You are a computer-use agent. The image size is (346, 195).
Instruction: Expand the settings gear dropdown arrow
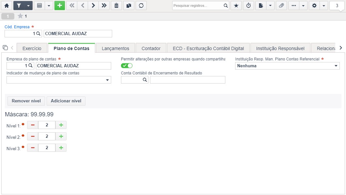324,6
